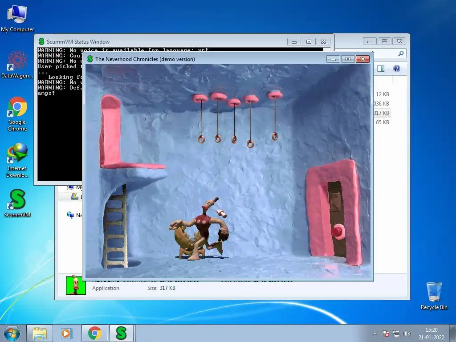This screenshot has width=456, height=342.
Task: Minimize the Explorer window behind
Action: [370, 41]
